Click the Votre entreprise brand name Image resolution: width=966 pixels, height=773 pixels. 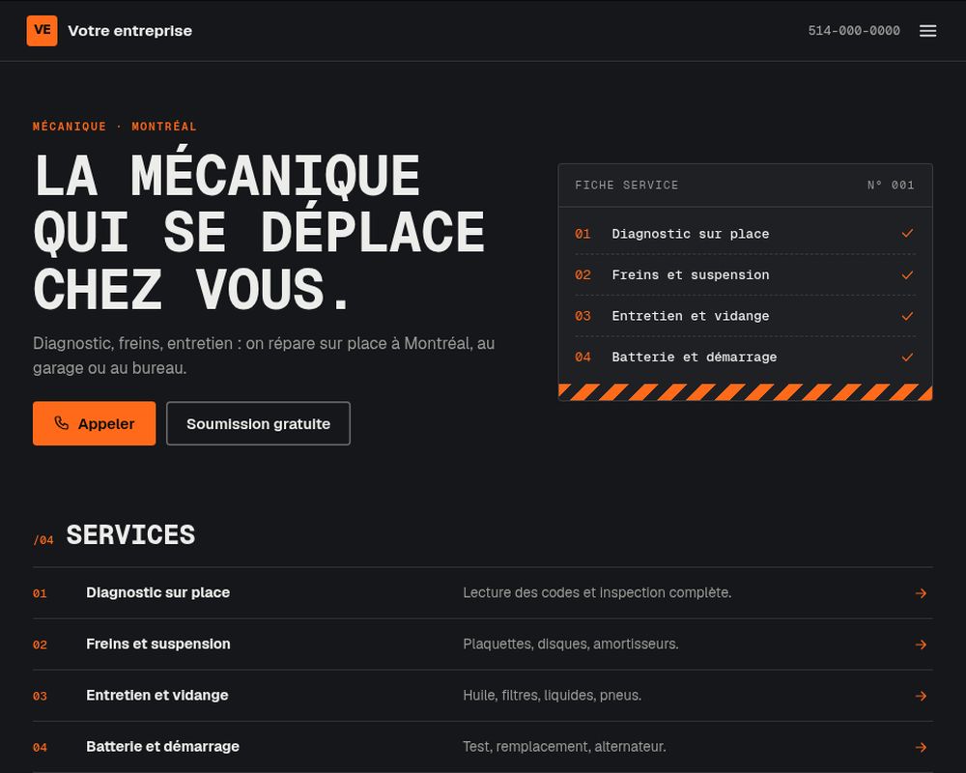pos(130,31)
